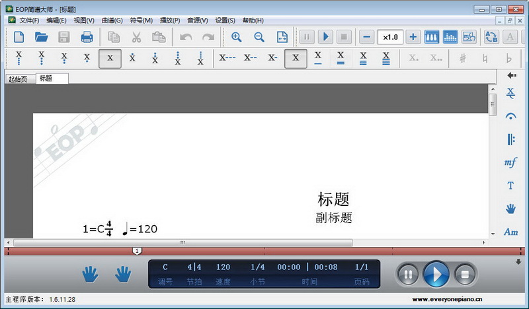The image size is (529, 309).
Task: Click the 标题 title text on page
Action: (333, 199)
